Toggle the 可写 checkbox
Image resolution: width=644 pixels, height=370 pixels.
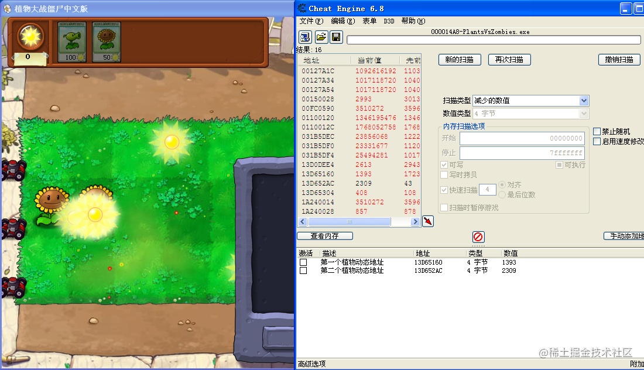(444, 165)
